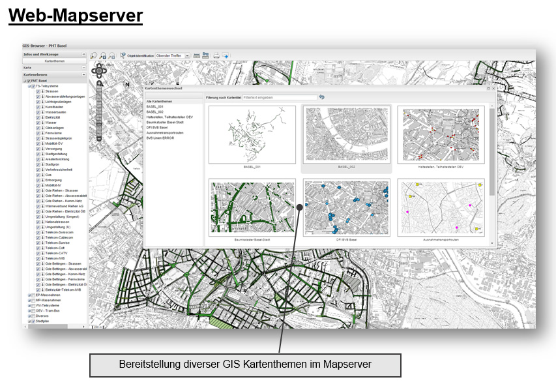Click the export icon right of print

coord(226,56)
